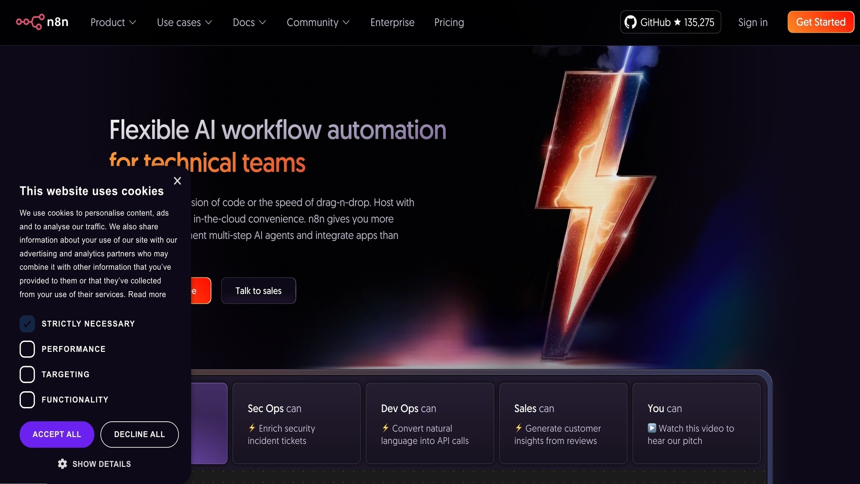Open the Product menu label
The height and width of the screenshot is (484, 860).
107,22
